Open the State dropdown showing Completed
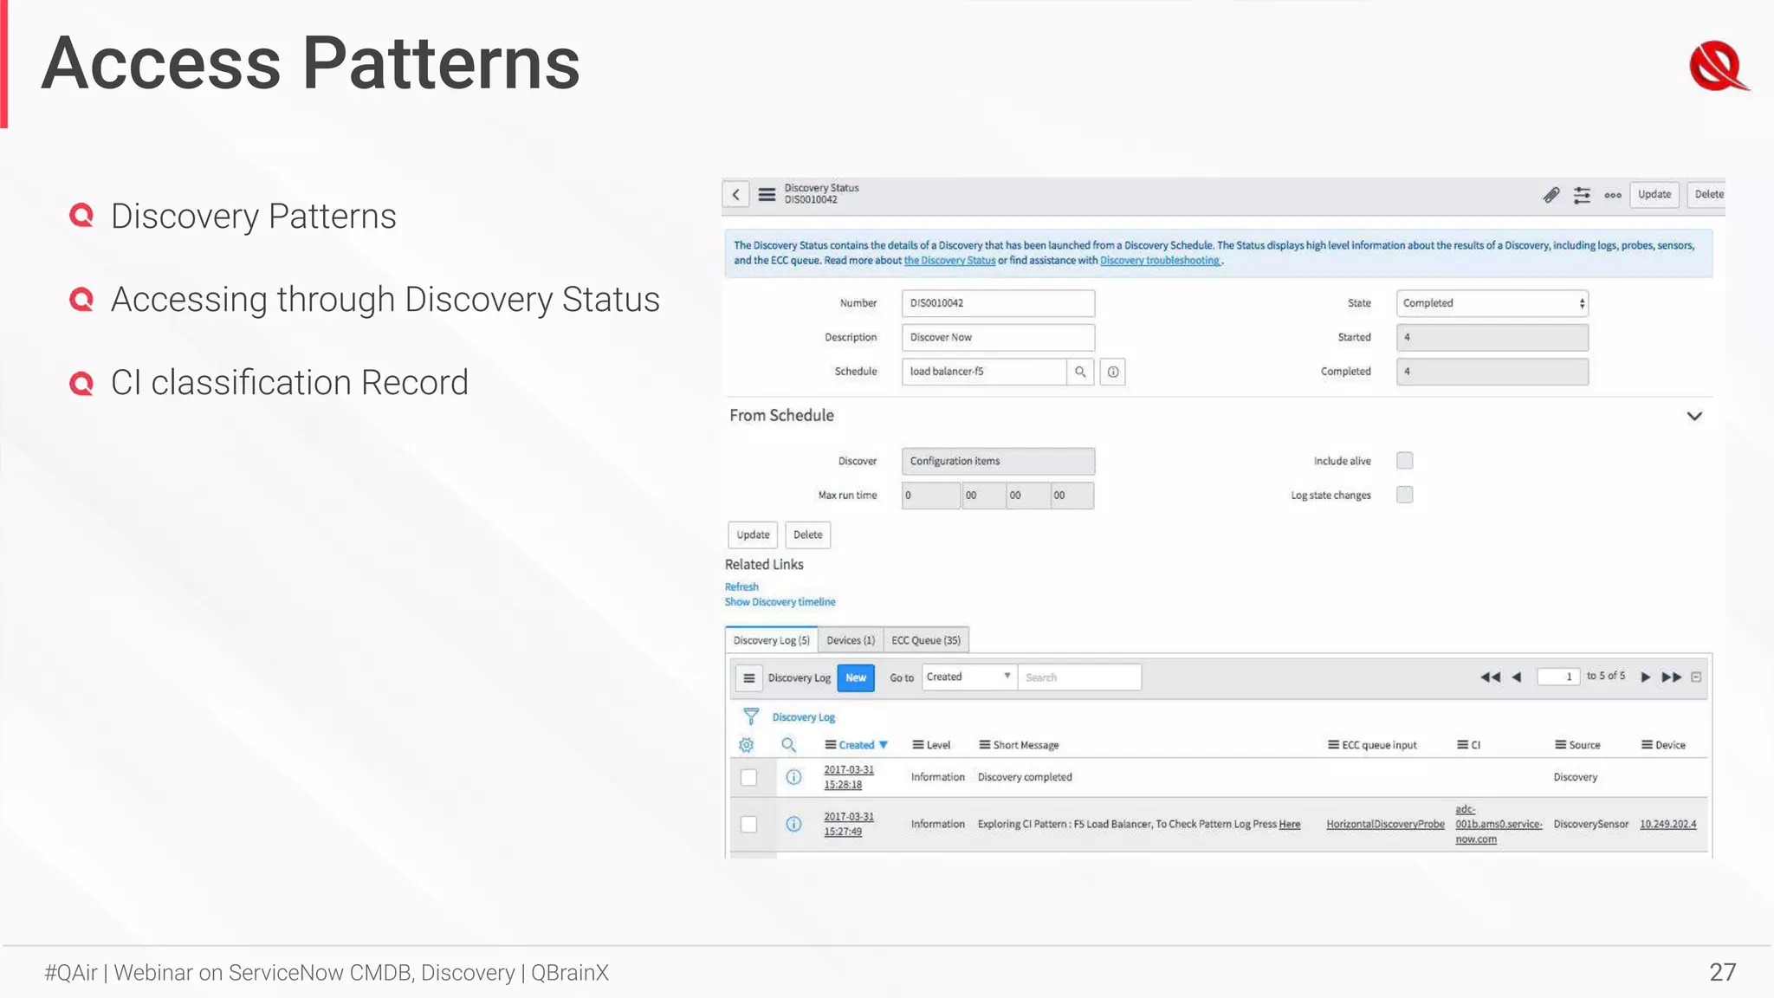 point(1492,303)
